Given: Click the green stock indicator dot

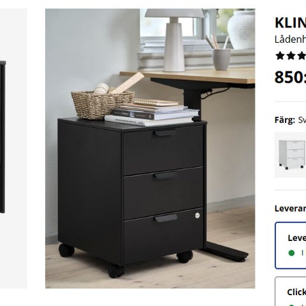Looking at the screenshot, I should (291, 253).
